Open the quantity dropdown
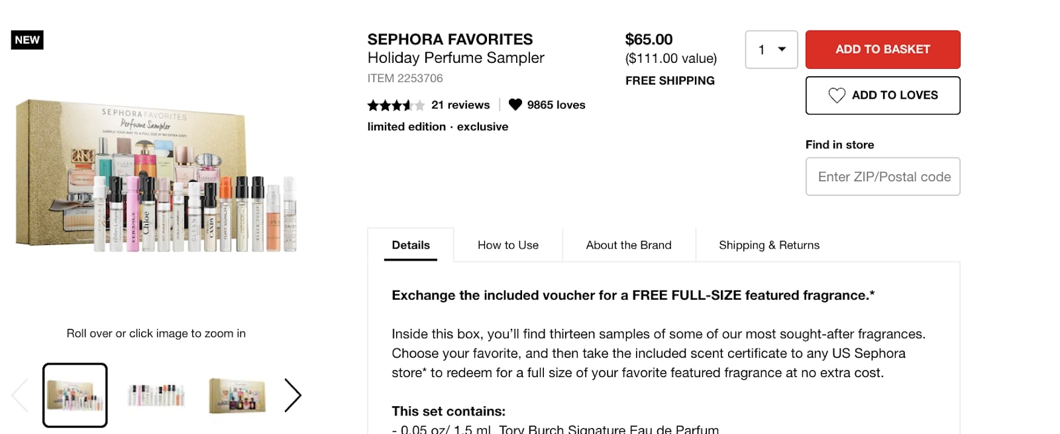Screen dimensions: 1060x434 [x=771, y=50]
